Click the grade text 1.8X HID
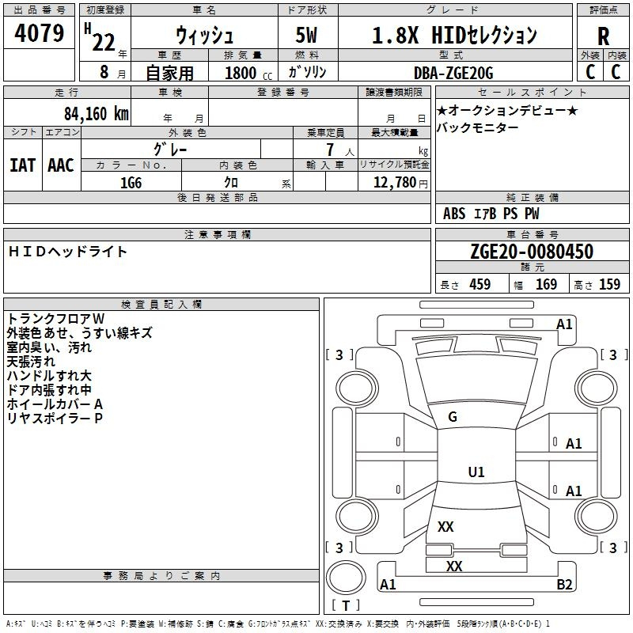This screenshot has width=633, height=633. point(454,36)
